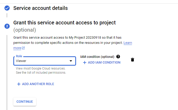This screenshot has width=178, height=110.
Task: Expand the Role dropdown arrow
Action: click(71, 61)
